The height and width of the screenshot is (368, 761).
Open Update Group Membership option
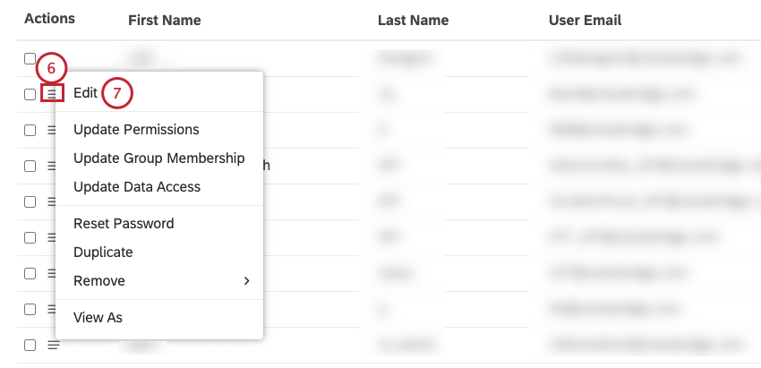pyautogui.click(x=158, y=158)
